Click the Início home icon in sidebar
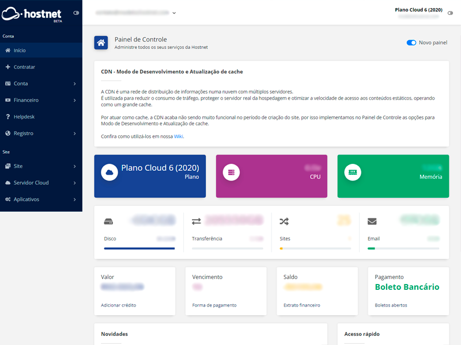 [8, 51]
